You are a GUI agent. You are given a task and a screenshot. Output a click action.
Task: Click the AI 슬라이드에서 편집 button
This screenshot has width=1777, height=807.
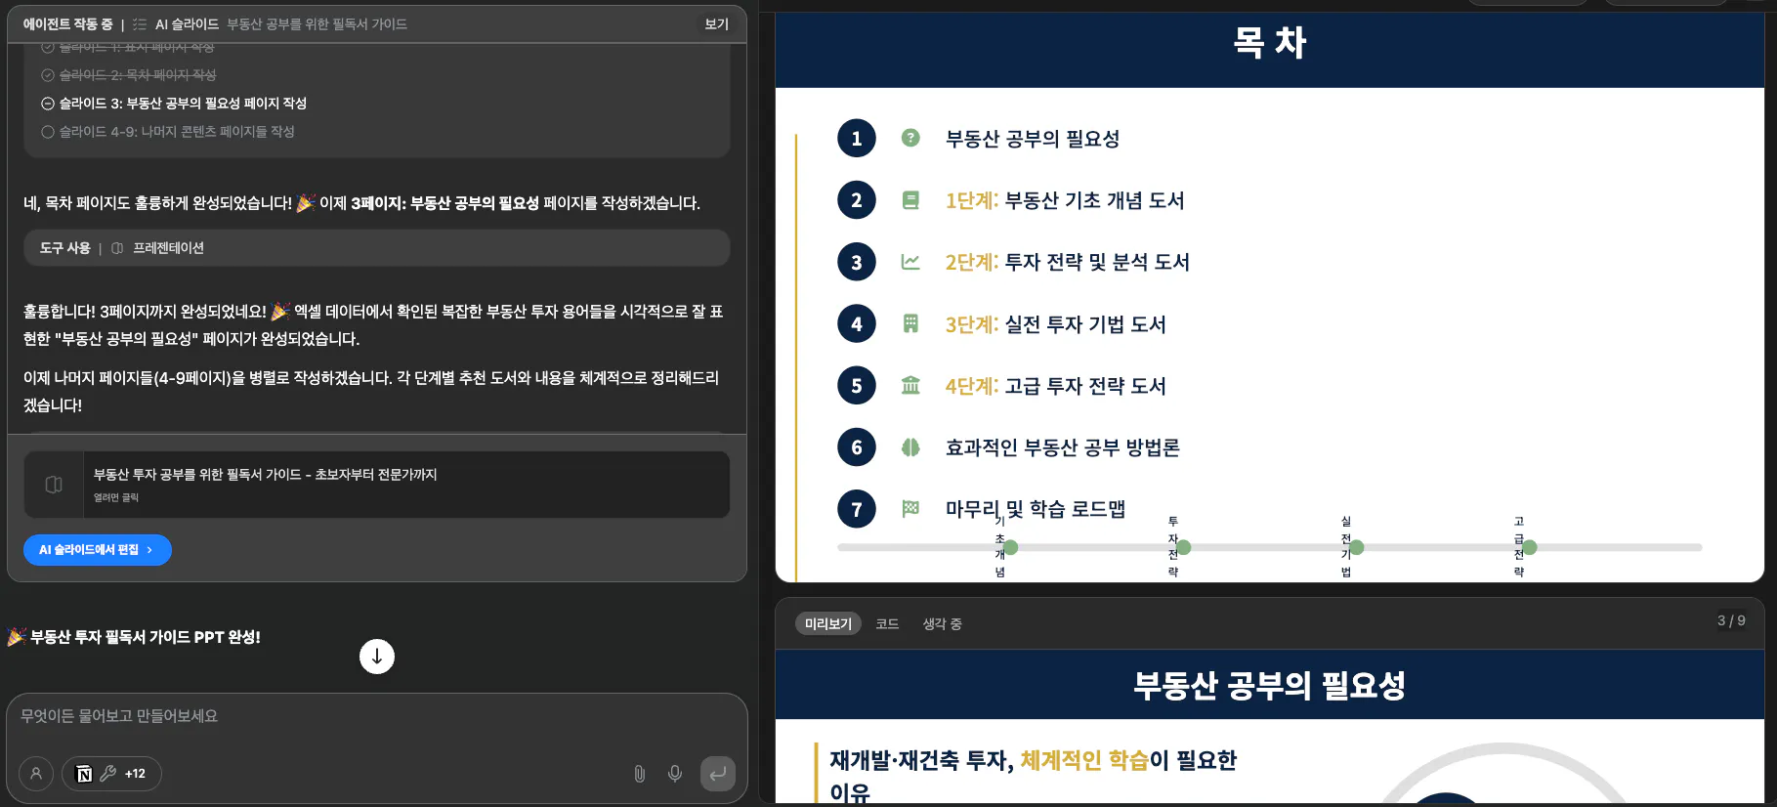point(98,550)
